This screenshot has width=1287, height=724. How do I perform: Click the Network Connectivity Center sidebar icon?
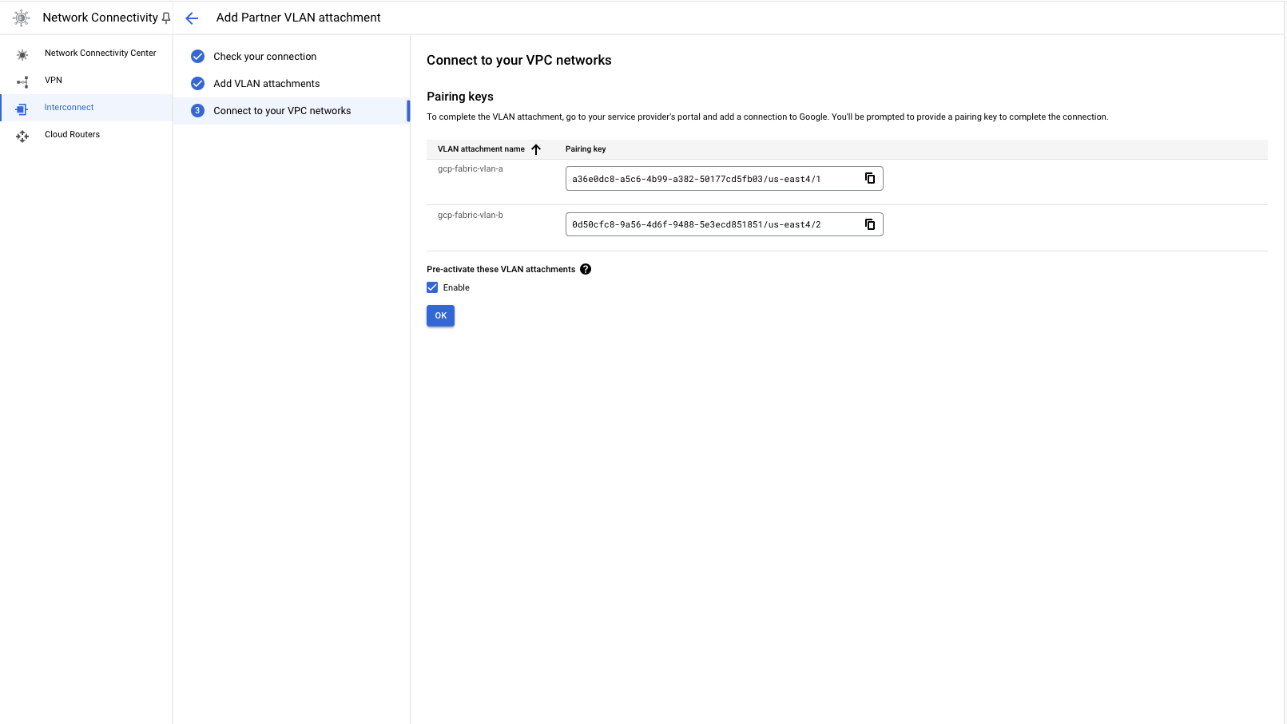click(x=22, y=54)
